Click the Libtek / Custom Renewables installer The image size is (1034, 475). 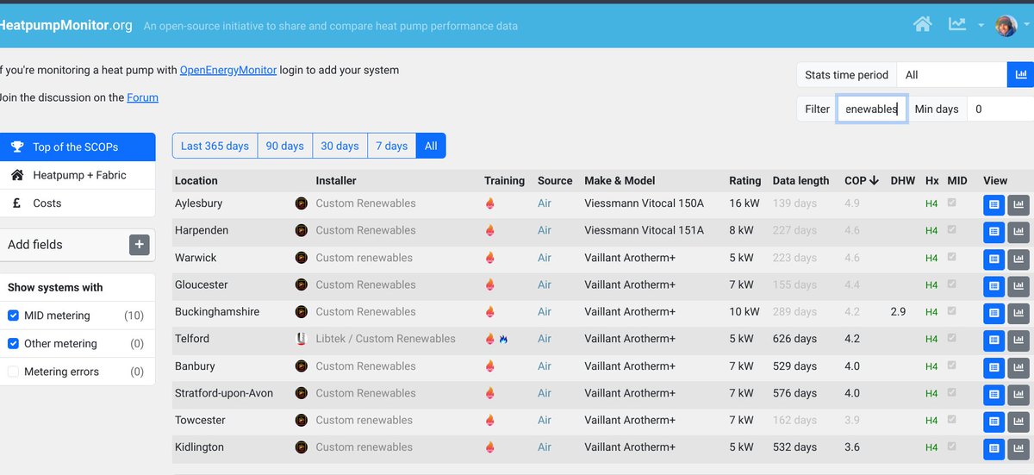[x=385, y=339]
